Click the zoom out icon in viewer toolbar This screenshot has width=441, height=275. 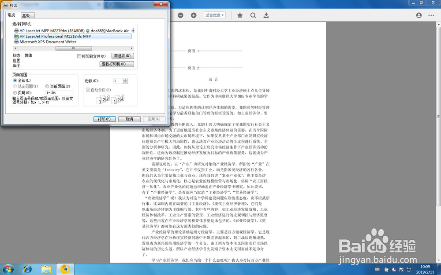coord(181,15)
